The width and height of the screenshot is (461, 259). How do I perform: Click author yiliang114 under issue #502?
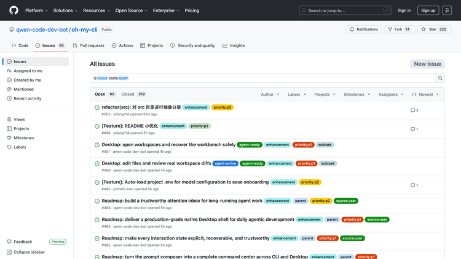(121, 114)
